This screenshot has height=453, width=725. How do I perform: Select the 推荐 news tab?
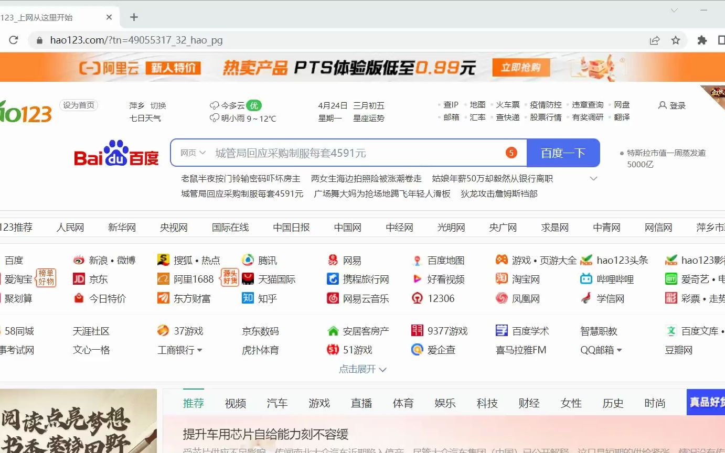pyautogui.click(x=193, y=403)
